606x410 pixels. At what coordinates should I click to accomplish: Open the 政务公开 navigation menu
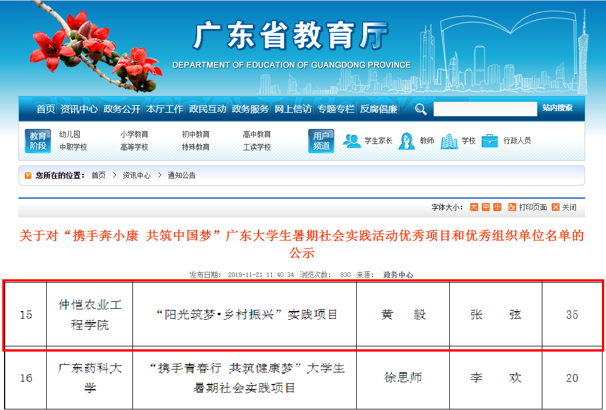[x=121, y=109]
